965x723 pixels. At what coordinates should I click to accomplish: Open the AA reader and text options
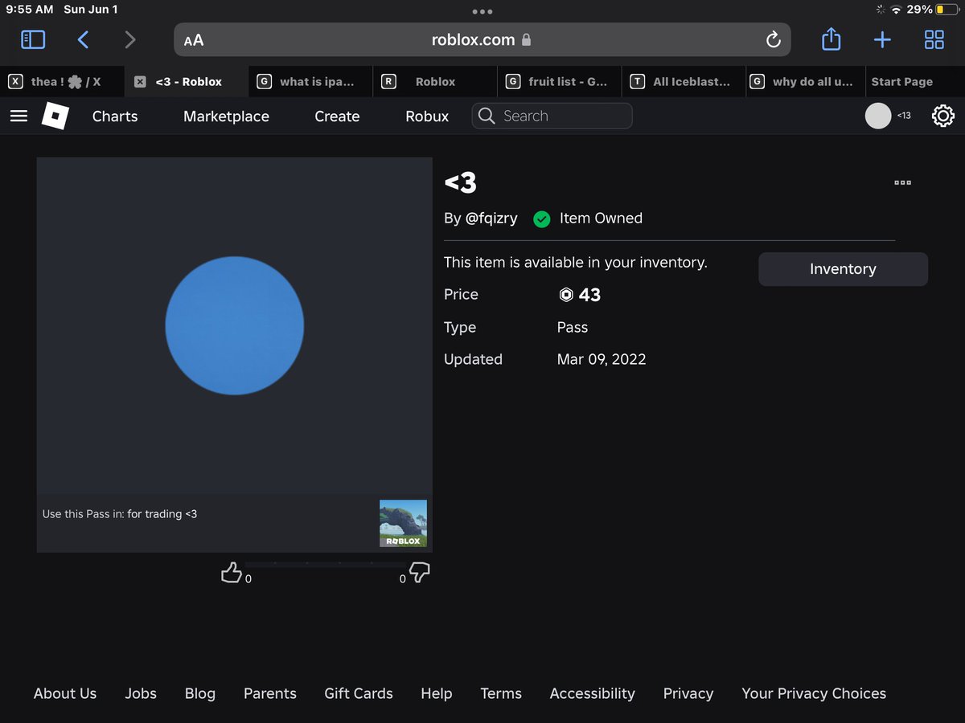(x=194, y=40)
